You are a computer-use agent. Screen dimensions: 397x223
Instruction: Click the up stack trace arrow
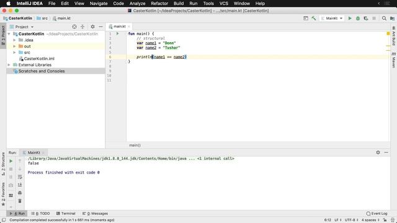click(20, 161)
